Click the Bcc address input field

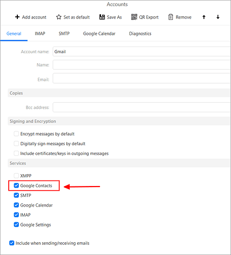pyautogui.click(x=141, y=107)
